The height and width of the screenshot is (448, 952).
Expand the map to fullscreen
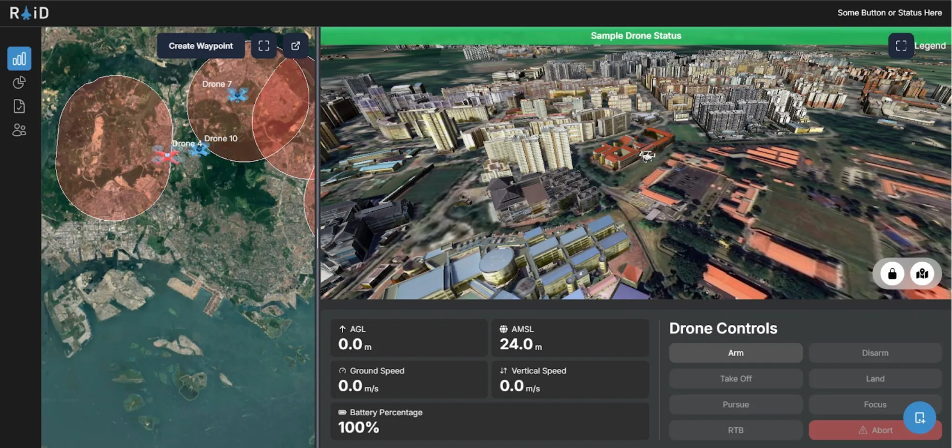(263, 46)
